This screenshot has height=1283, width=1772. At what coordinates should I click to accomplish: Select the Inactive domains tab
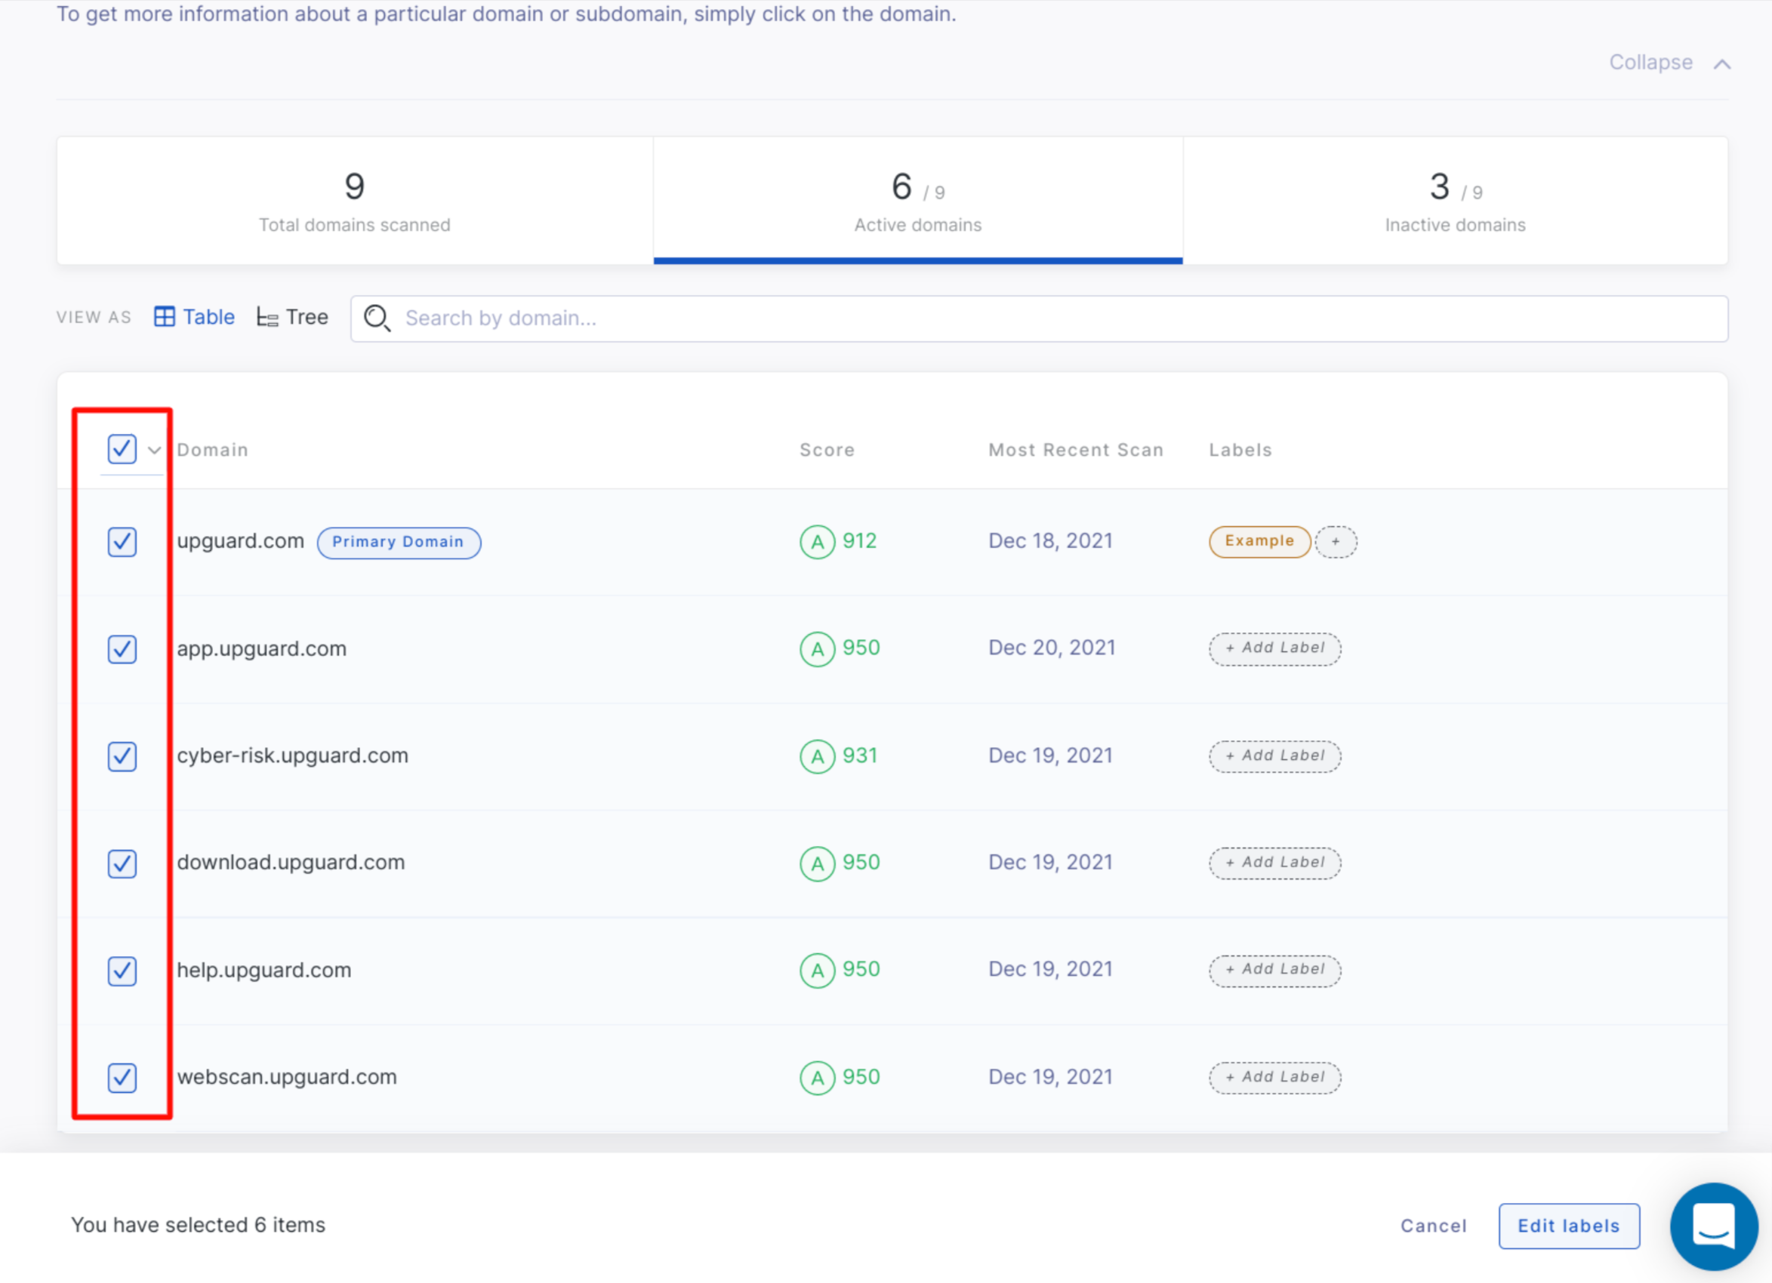pos(1456,201)
